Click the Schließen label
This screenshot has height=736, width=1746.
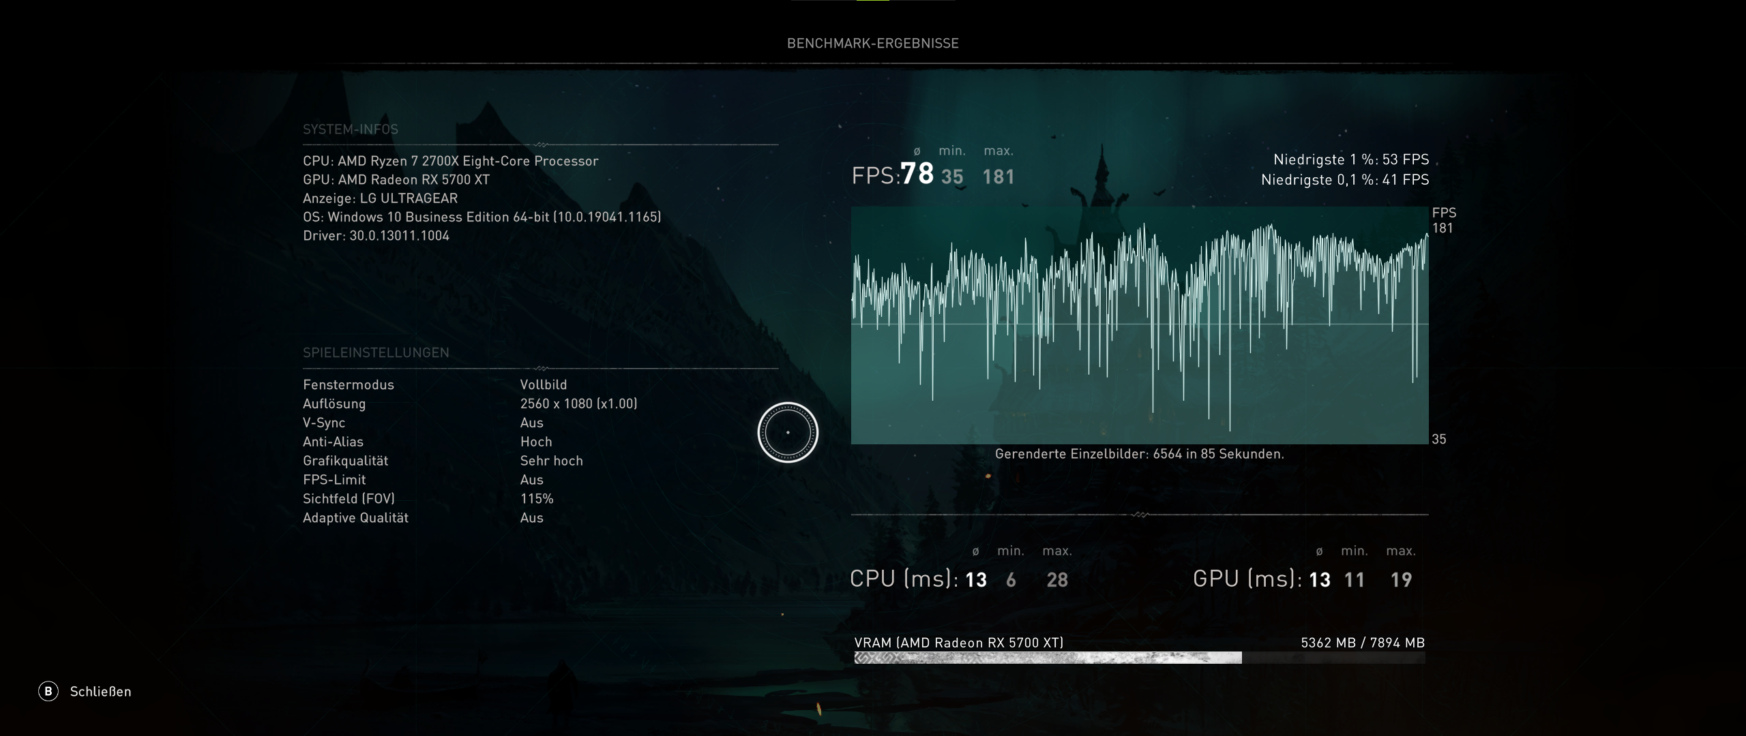coord(100,692)
